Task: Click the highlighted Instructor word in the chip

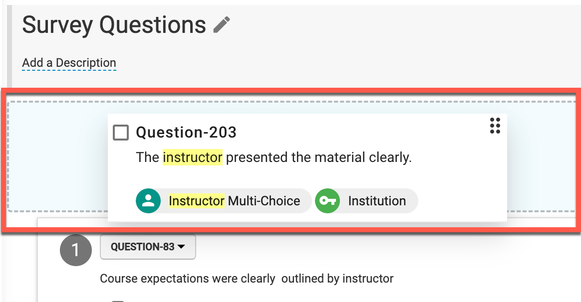Action: [x=197, y=201]
